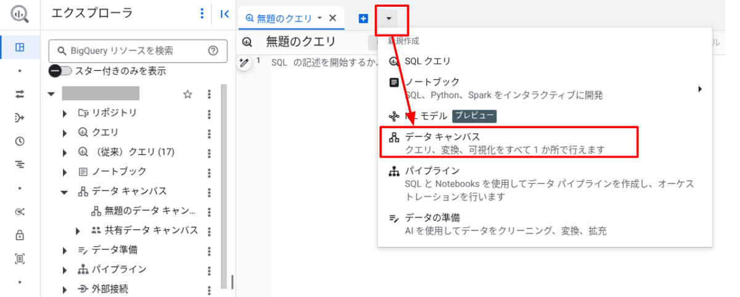The width and height of the screenshot is (740, 297).
Task: Expand the 共有データ キャンバス node
Action: (x=78, y=230)
